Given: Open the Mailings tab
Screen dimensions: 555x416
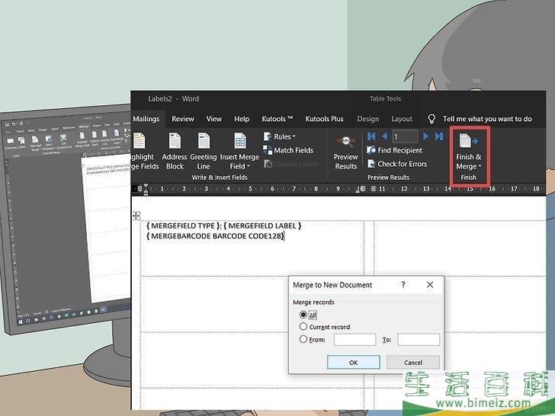Looking at the screenshot, I should pos(146,119).
